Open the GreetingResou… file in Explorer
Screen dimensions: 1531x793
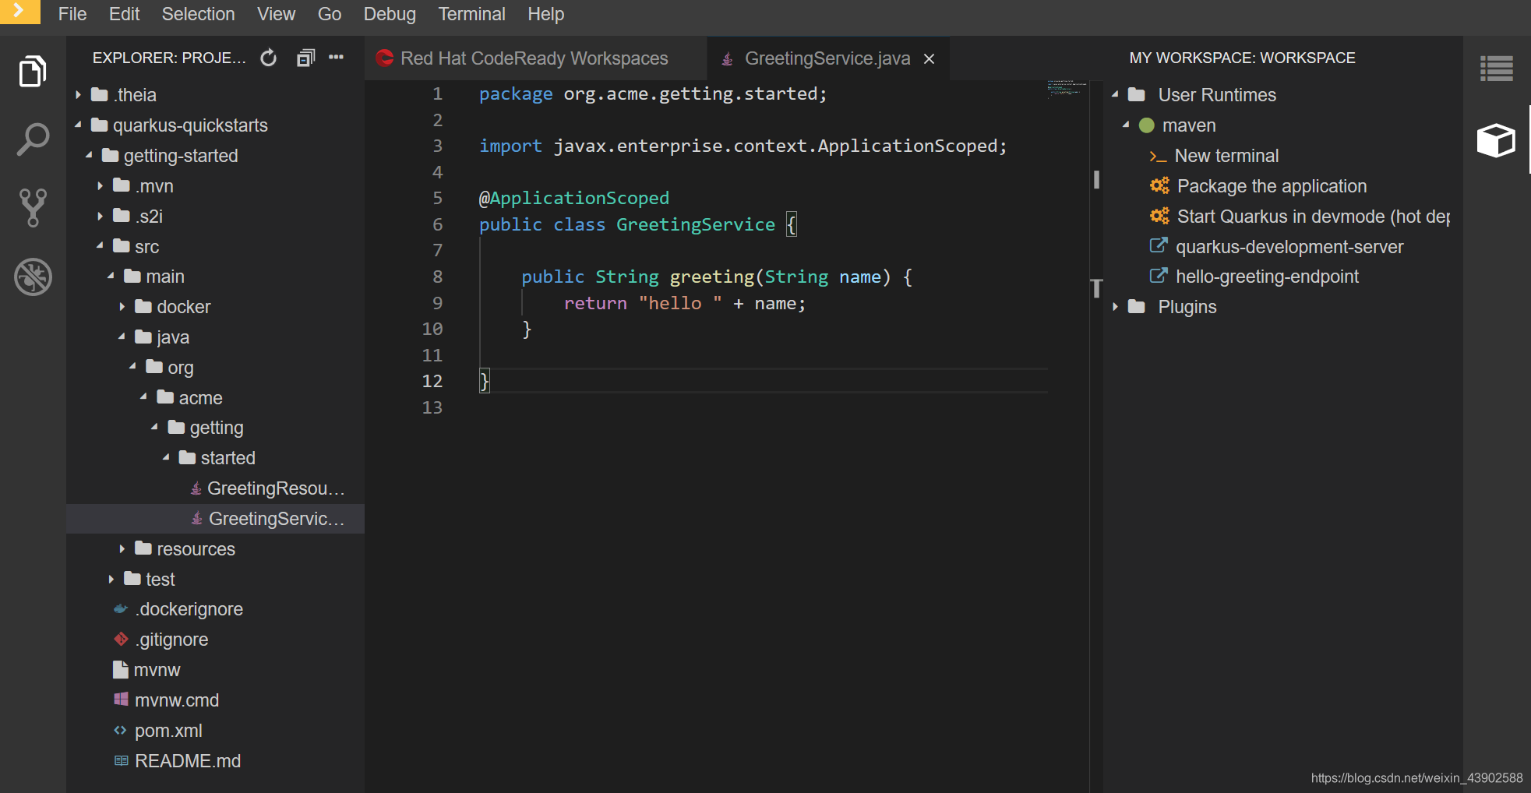pos(276,488)
